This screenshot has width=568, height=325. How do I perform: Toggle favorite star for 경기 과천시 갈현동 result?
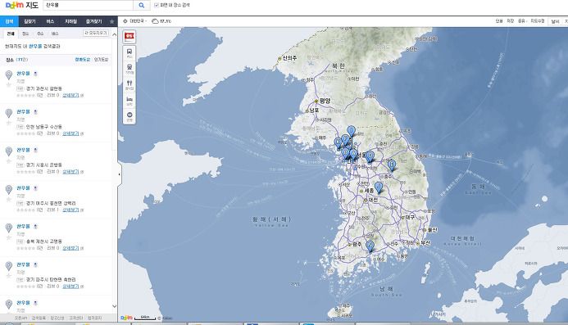(x=9, y=84)
